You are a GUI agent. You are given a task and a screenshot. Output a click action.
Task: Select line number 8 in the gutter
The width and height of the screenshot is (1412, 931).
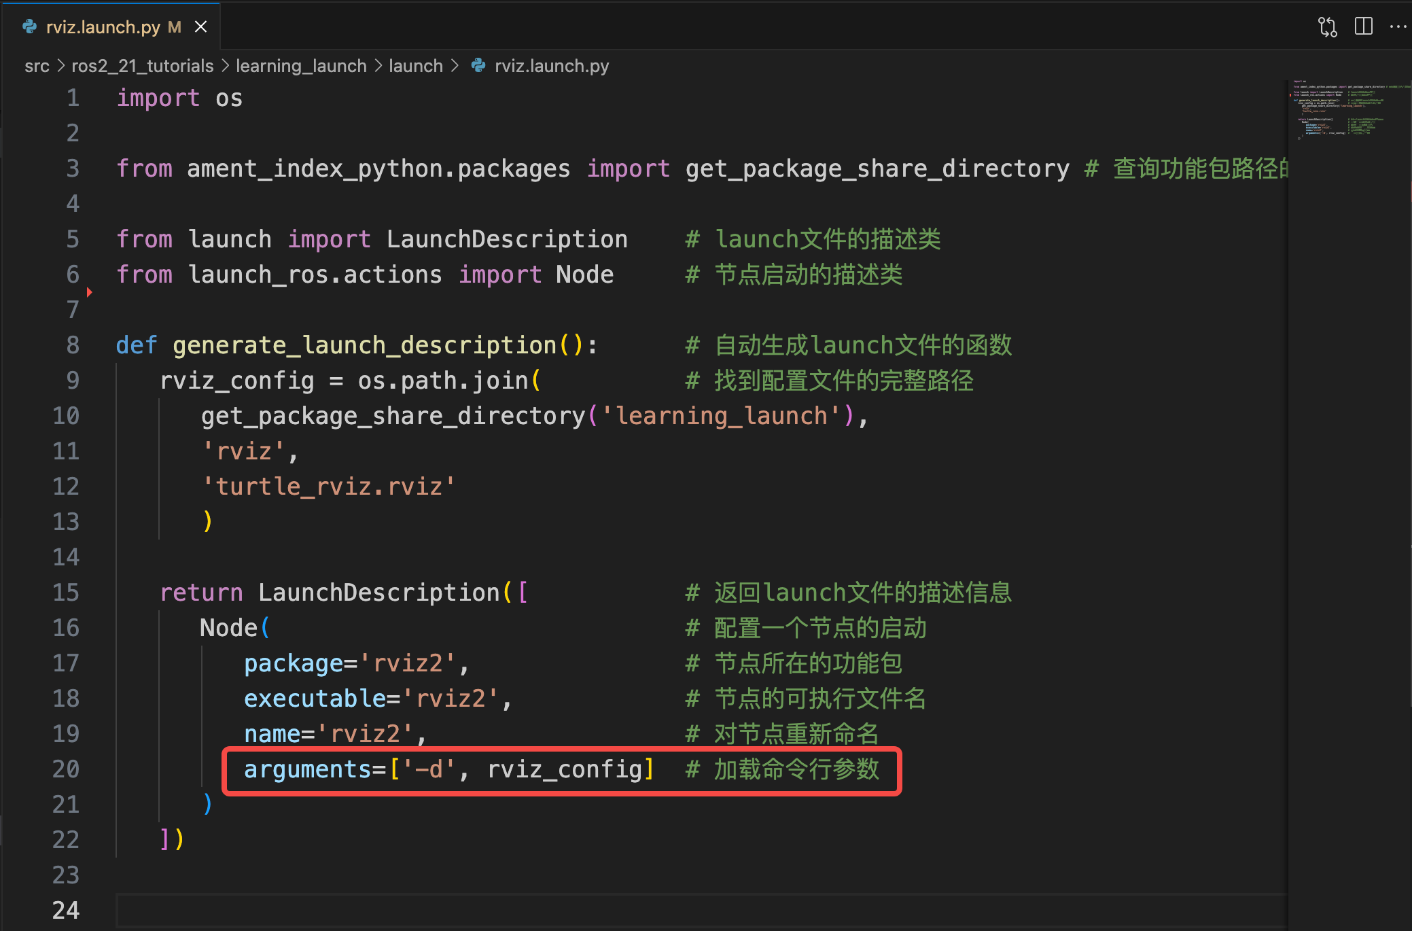[73, 345]
